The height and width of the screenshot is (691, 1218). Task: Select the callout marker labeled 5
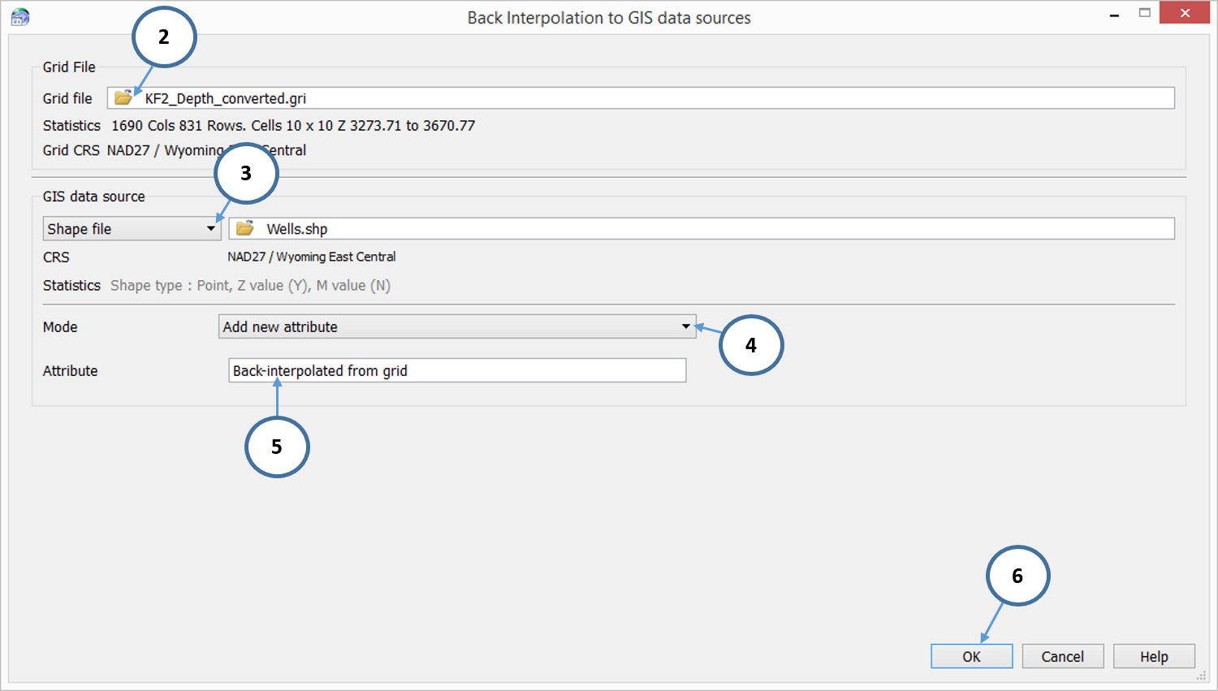(277, 447)
